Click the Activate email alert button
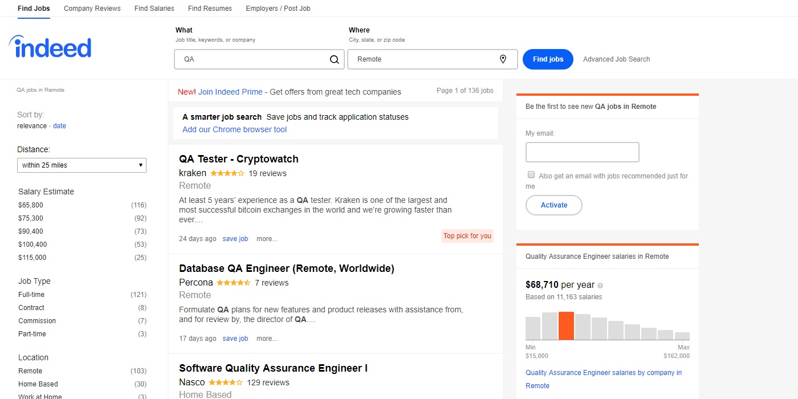The height and width of the screenshot is (399, 798). click(553, 205)
